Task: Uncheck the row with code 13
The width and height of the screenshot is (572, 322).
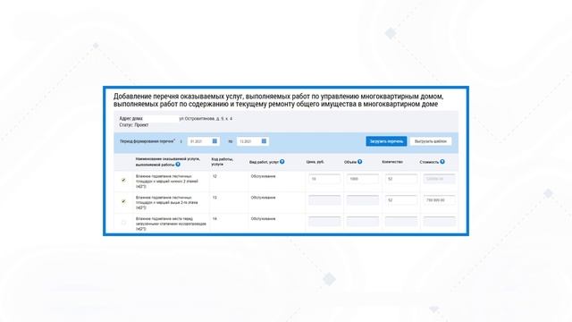Action: point(123,201)
